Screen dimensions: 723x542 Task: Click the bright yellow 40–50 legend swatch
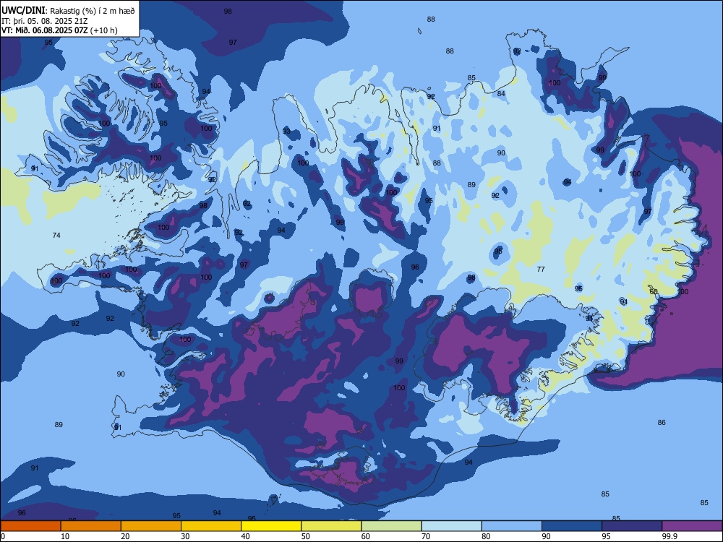[271, 526]
